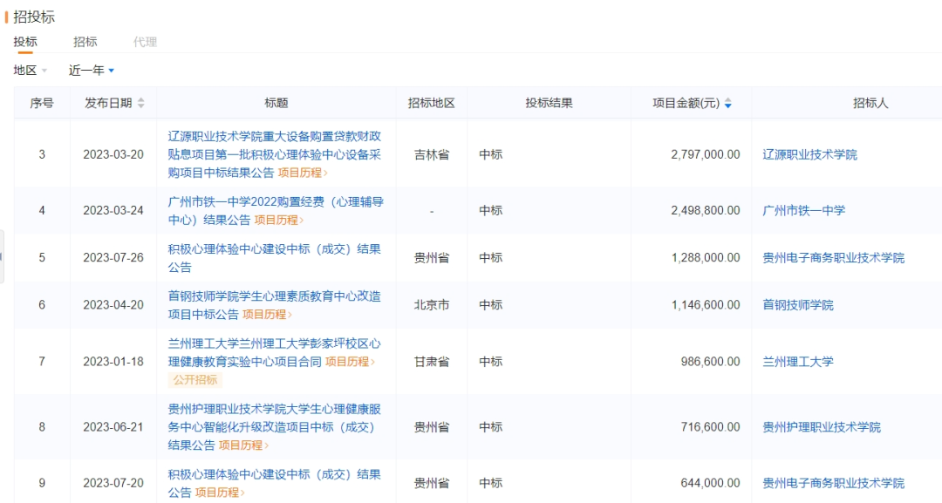The width and height of the screenshot is (942, 503).
Task: Open 积极心理体验中心建设 announcement dated 2023-07-26
Action: coord(274,258)
